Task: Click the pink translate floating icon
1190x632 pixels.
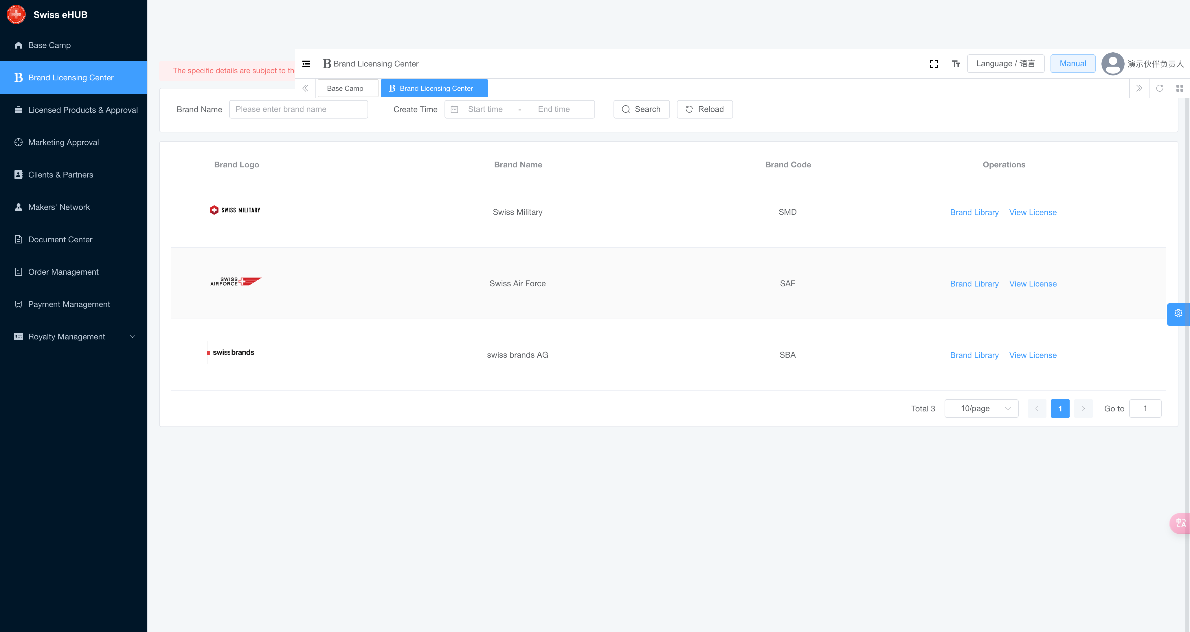Action: (x=1180, y=523)
